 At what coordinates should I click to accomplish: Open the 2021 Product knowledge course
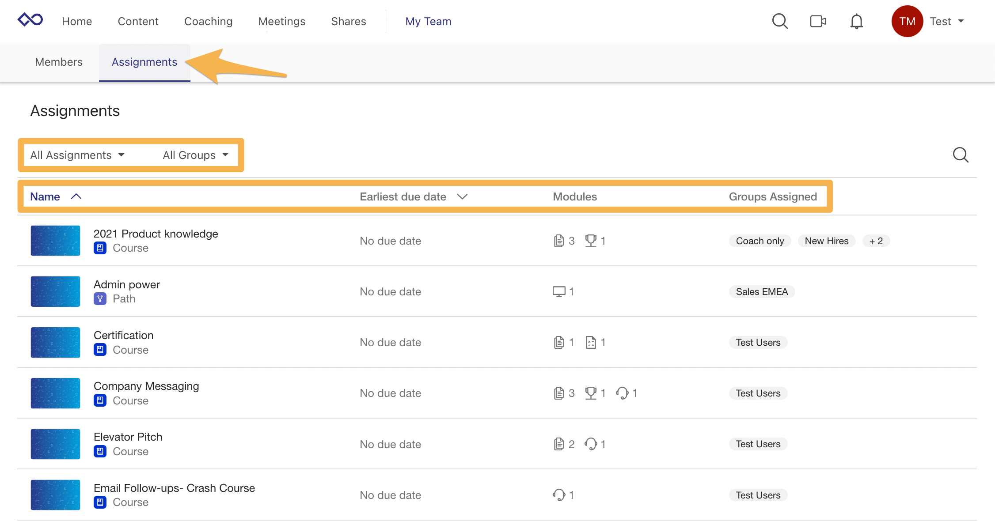[x=156, y=234]
